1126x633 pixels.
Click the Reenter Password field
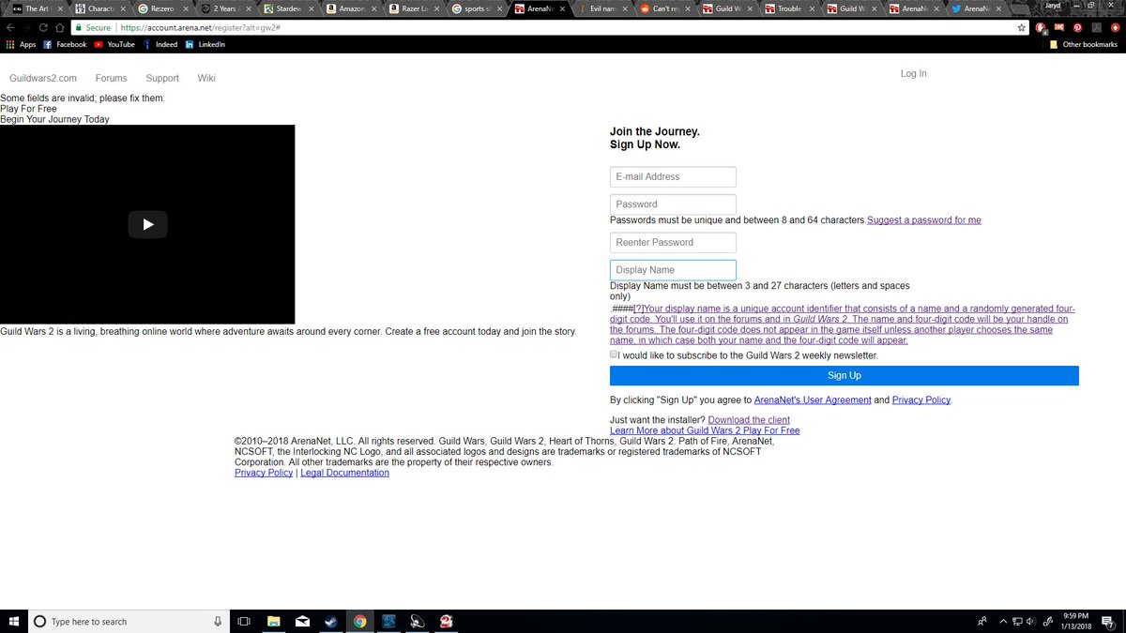pyautogui.click(x=673, y=242)
